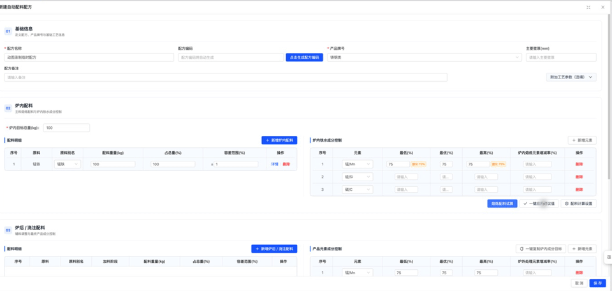Click 新增元素 button in 炉内铁水成分控制
Image resolution: width=612 pixels, height=291 pixels.
click(x=582, y=140)
